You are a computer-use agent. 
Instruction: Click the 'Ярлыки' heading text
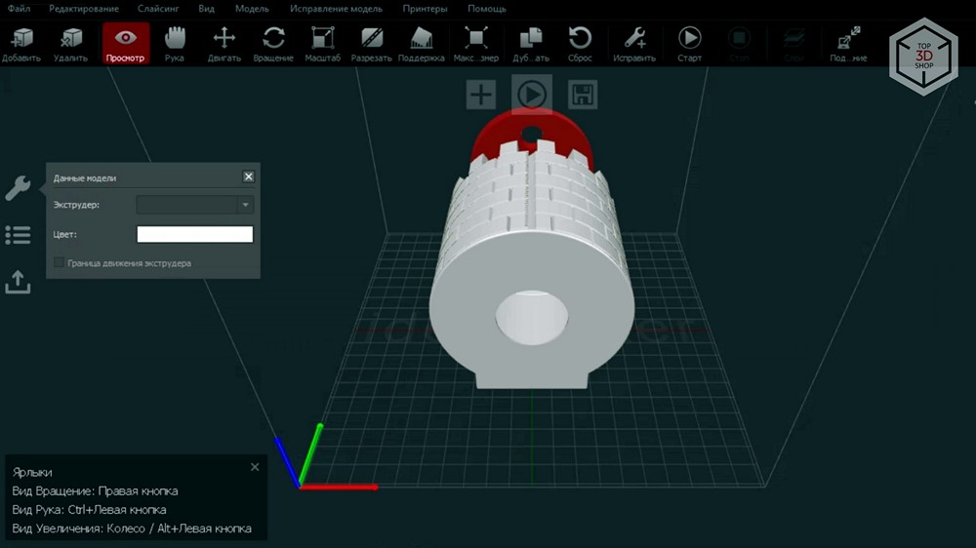[x=32, y=472]
